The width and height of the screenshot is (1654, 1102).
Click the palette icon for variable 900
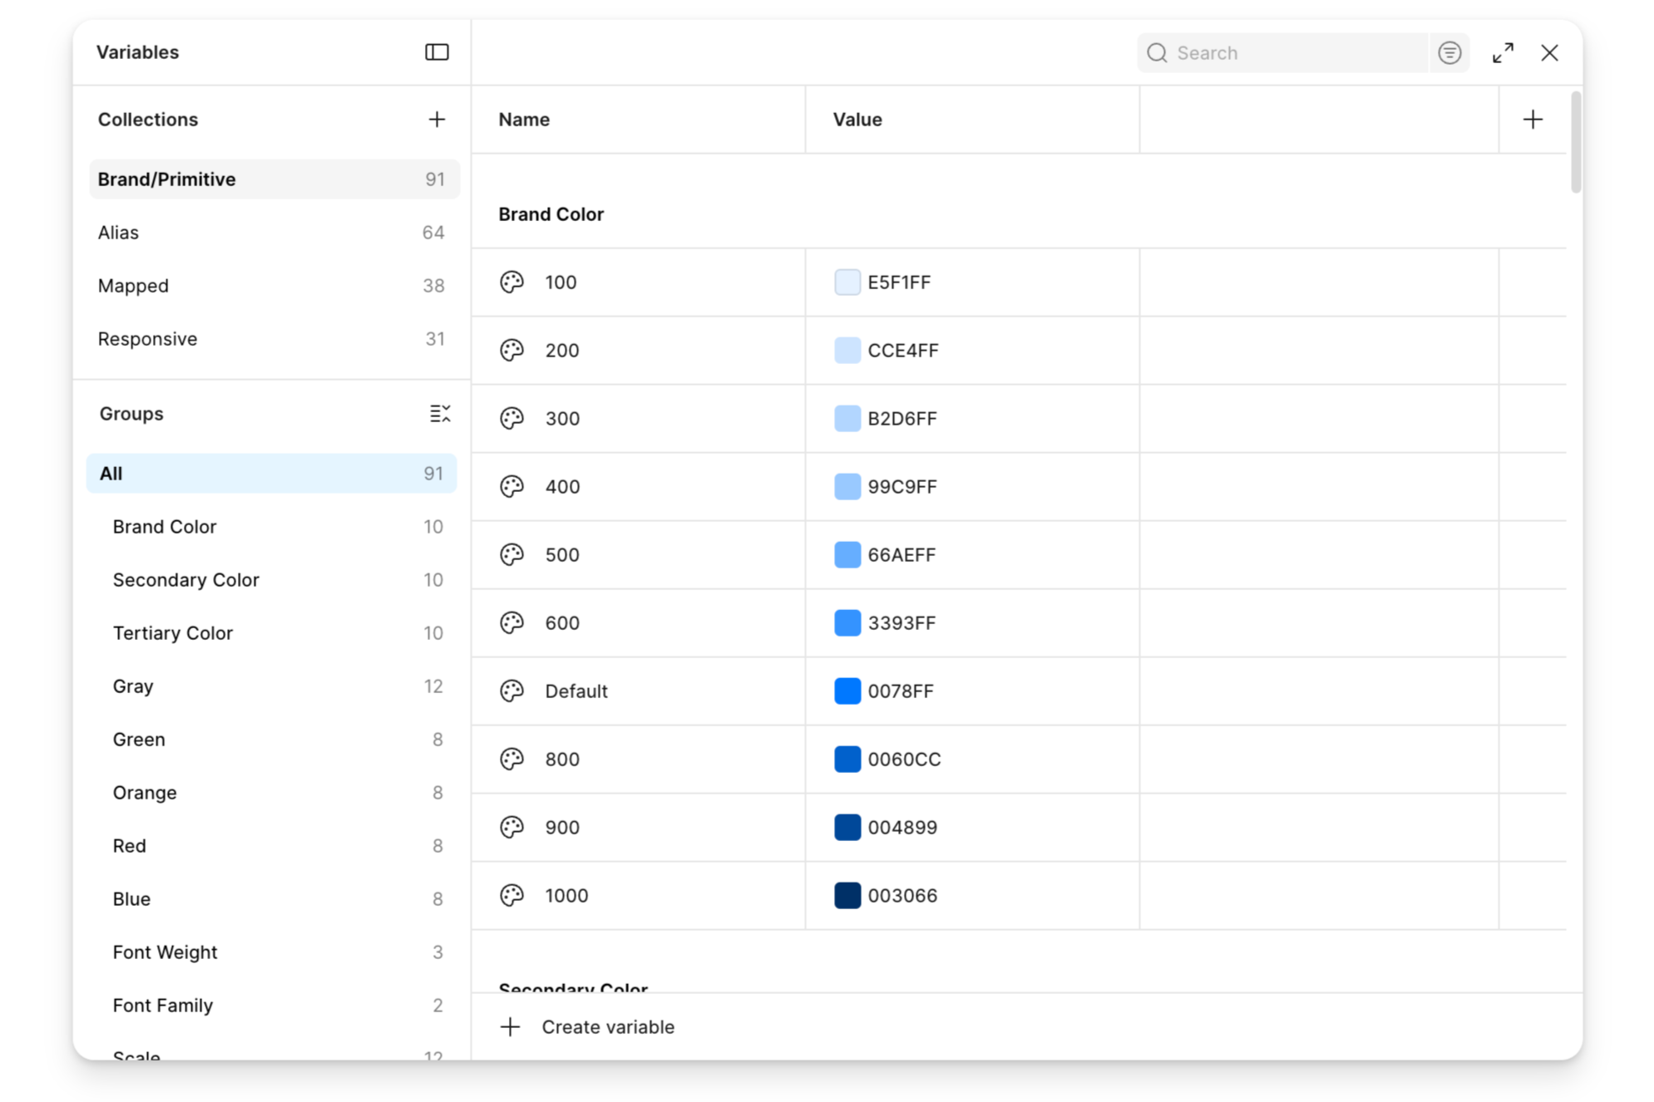tap(511, 827)
